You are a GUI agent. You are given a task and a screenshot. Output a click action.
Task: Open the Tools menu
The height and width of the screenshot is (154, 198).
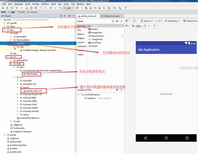point(66,4)
